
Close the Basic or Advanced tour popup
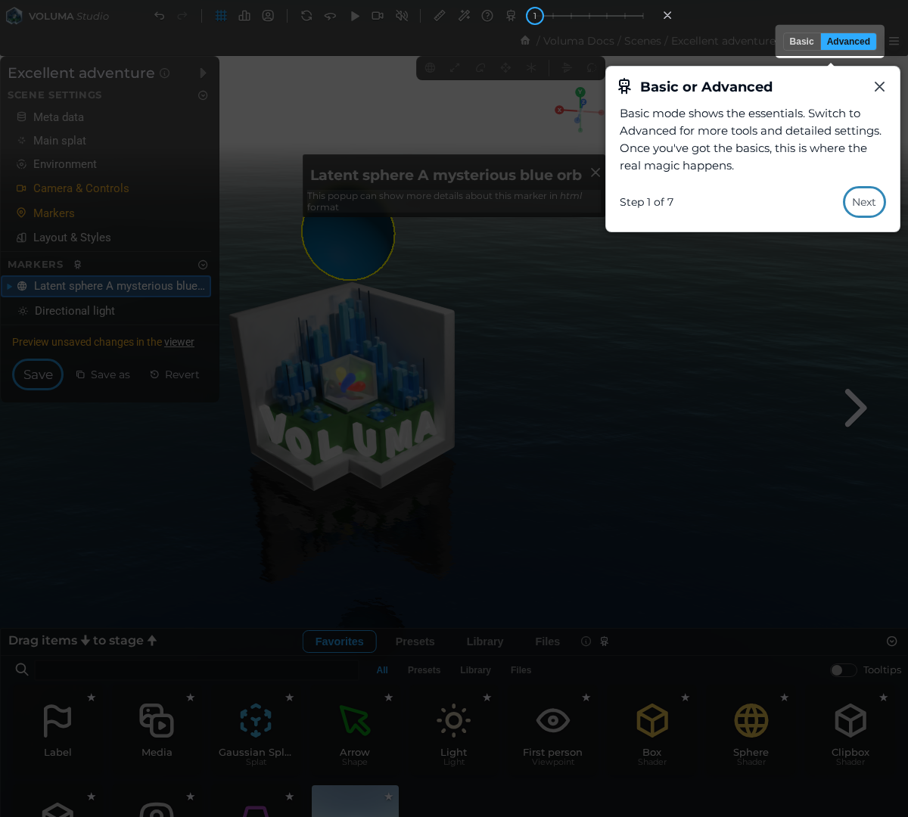(x=879, y=87)
